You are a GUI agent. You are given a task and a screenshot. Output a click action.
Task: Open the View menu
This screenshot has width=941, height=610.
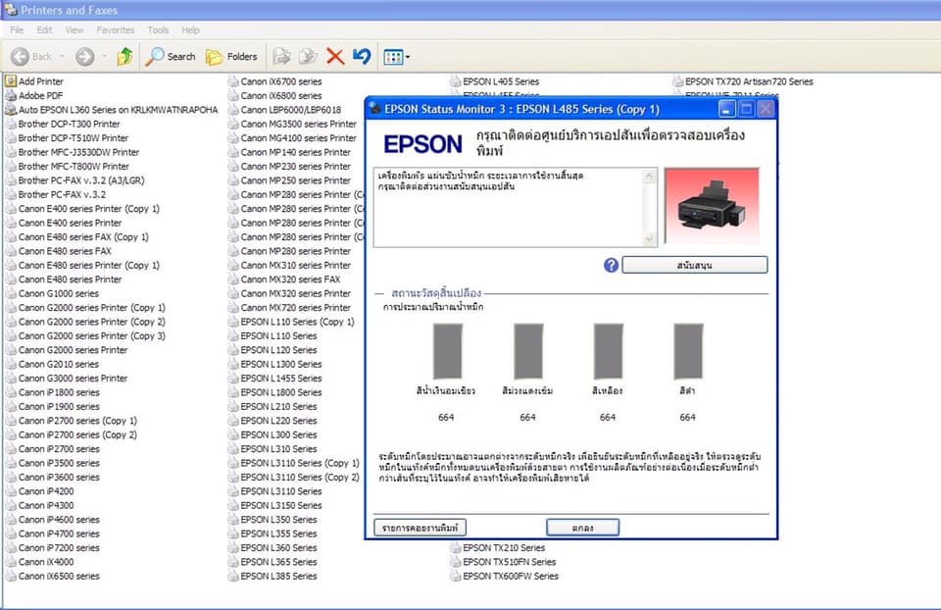[74, 30]
